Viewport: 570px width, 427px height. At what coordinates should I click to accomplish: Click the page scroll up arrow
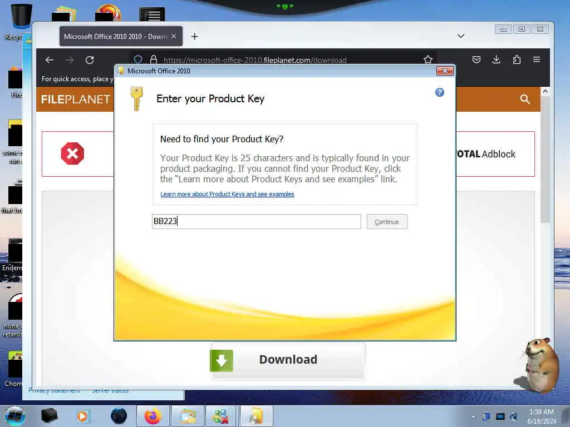pyautogui.click(x=545, y=92)
